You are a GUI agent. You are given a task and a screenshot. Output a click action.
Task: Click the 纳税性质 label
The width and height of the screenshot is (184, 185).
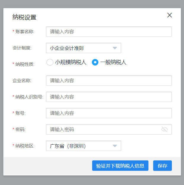pos(25,64)
